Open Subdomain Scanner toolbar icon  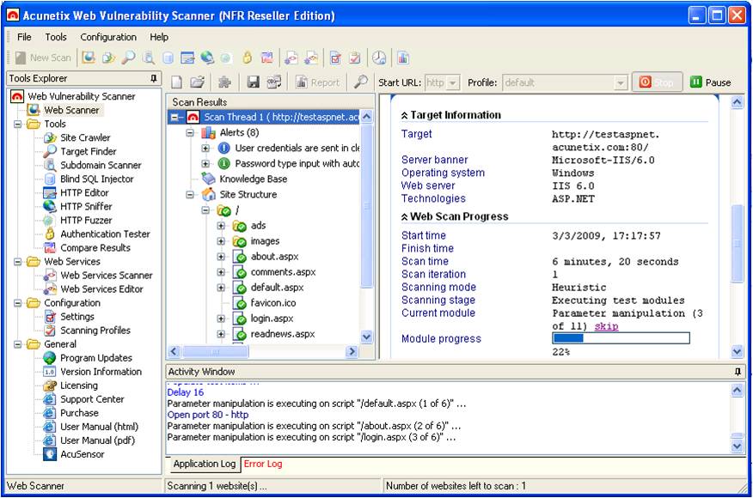click(x=149, y=58)
